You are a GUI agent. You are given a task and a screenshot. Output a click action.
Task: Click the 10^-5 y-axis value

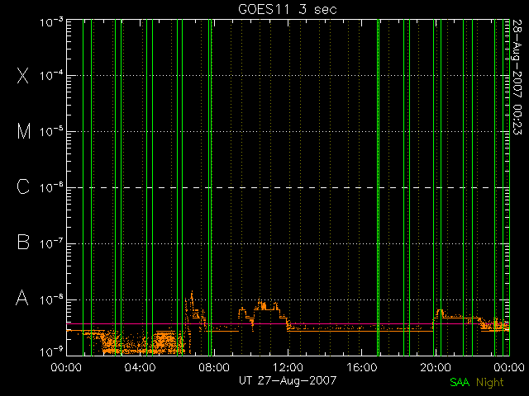[x=51, y=131]
